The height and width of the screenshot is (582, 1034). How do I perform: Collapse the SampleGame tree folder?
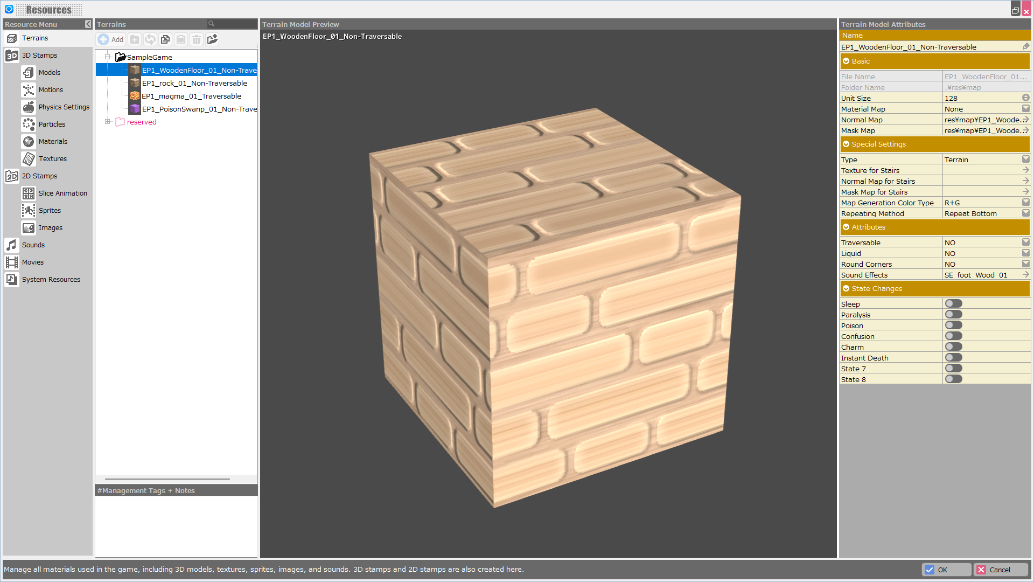coord(108,57)
